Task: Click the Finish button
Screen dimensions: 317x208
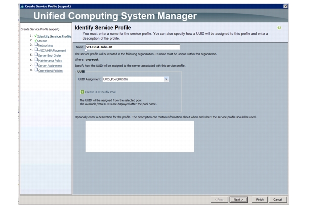Action: [x=260, y=199]
